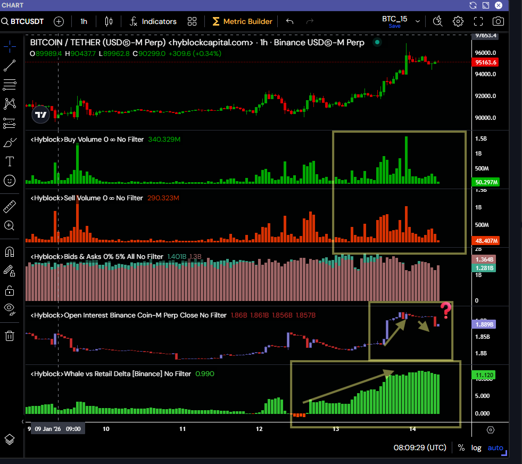The height and width of the screenshot is (464, 522).
Task: Toggle auto scale mode
Action: [495, 447]
